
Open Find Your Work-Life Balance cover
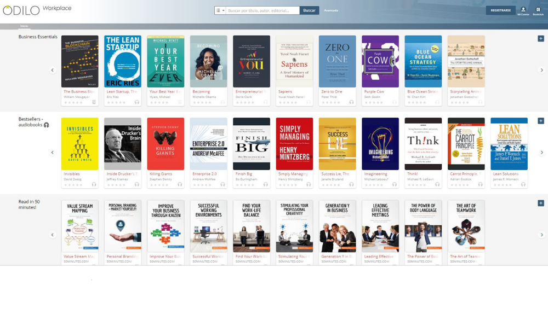(x=252, y=226)
